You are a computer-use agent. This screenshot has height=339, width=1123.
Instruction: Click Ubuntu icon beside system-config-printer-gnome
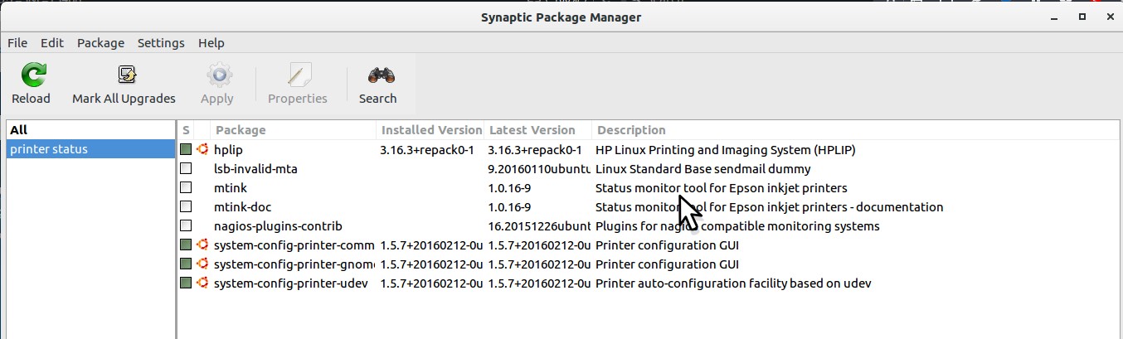(202, 264)
